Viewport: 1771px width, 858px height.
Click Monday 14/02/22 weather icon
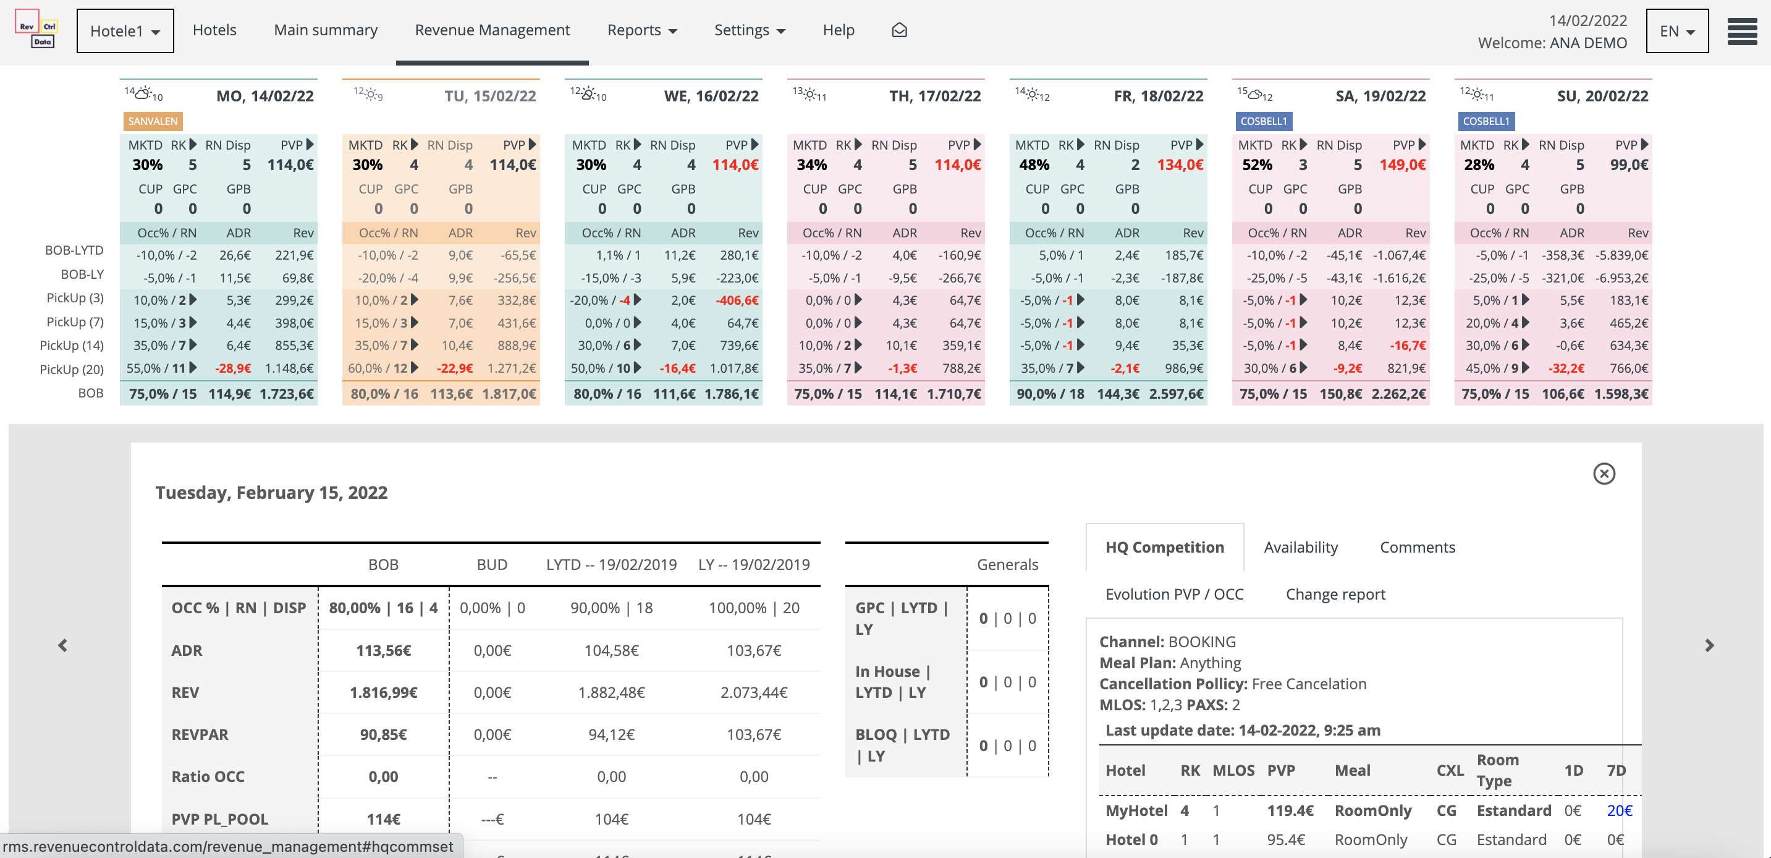pos(143,93)
